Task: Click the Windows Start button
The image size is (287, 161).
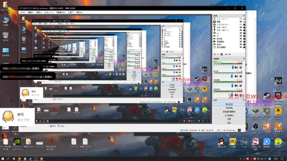Action: click(3, 159)
